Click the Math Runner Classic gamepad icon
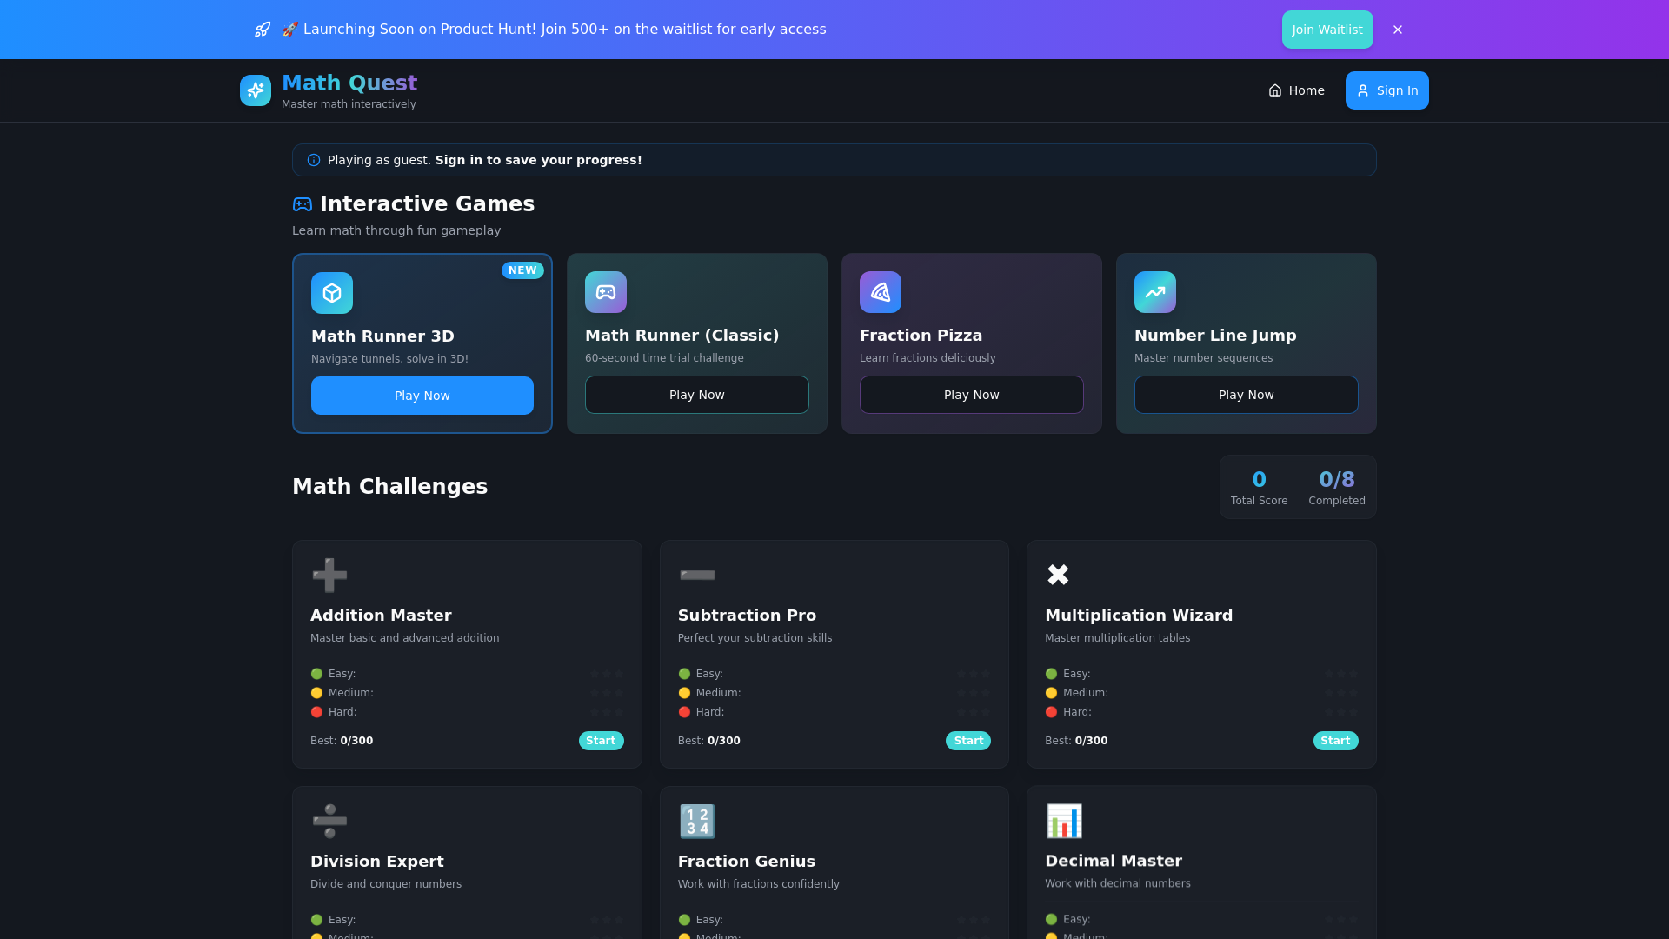The image size is (1669, 939). [606, 292]
